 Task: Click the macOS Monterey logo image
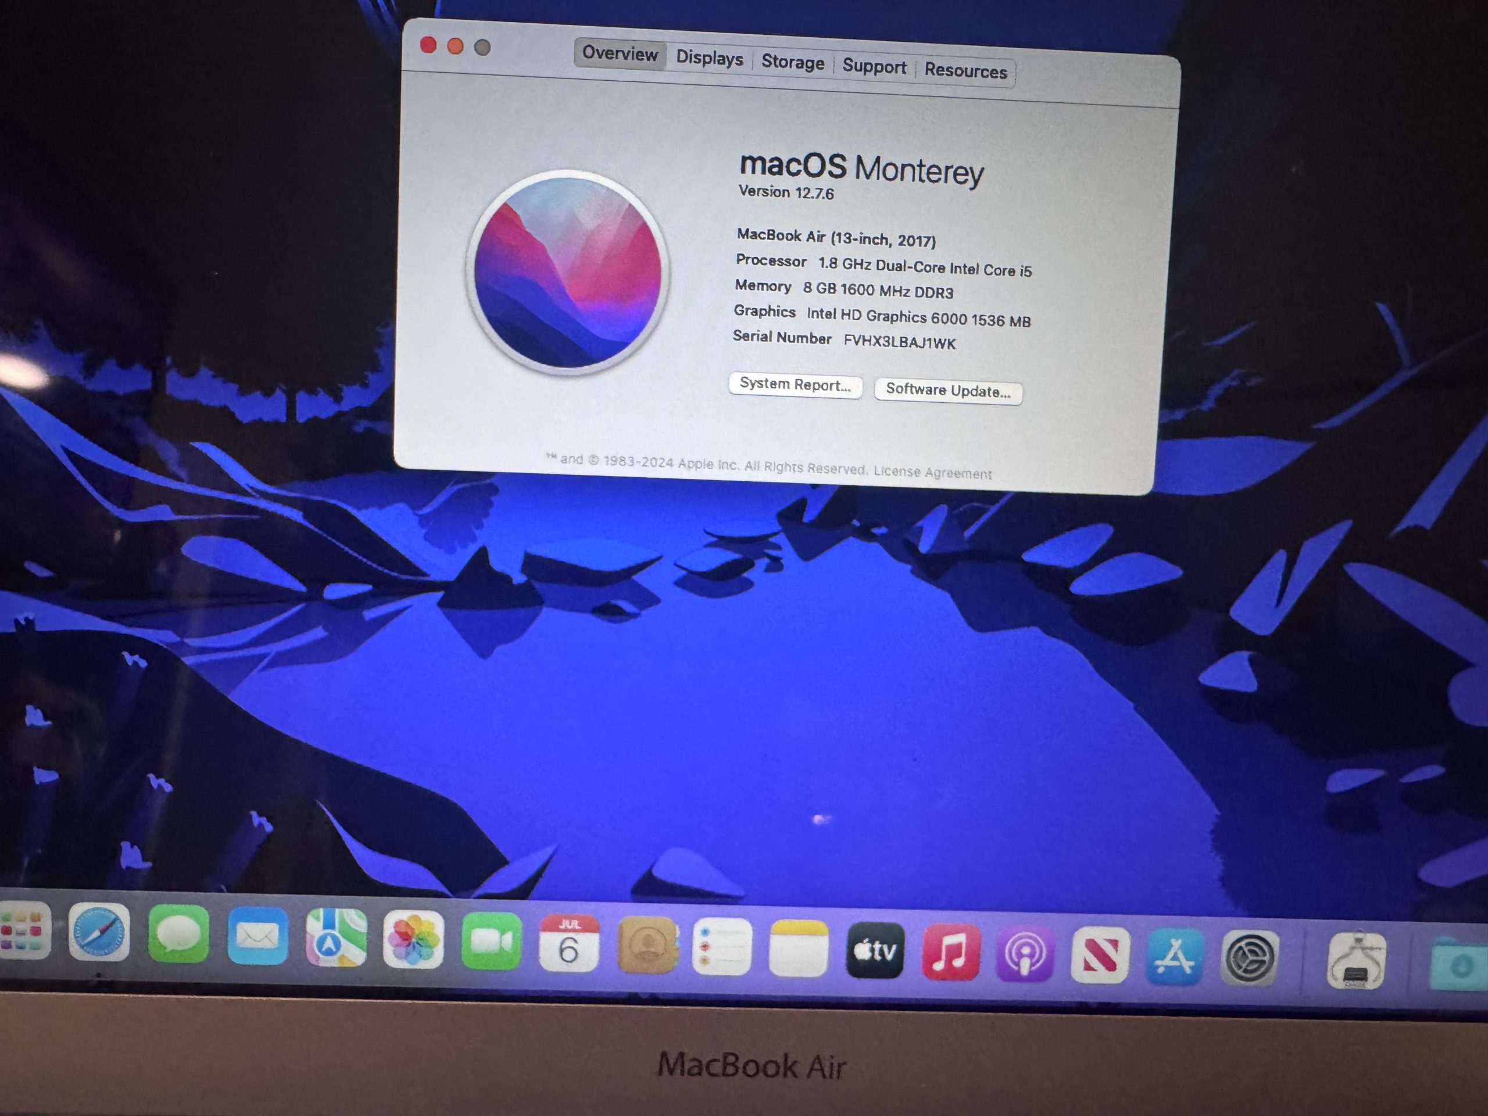tap(568, 272)
